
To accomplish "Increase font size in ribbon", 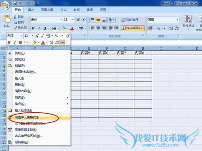I will pyautogui.click(x=78, y=20).
